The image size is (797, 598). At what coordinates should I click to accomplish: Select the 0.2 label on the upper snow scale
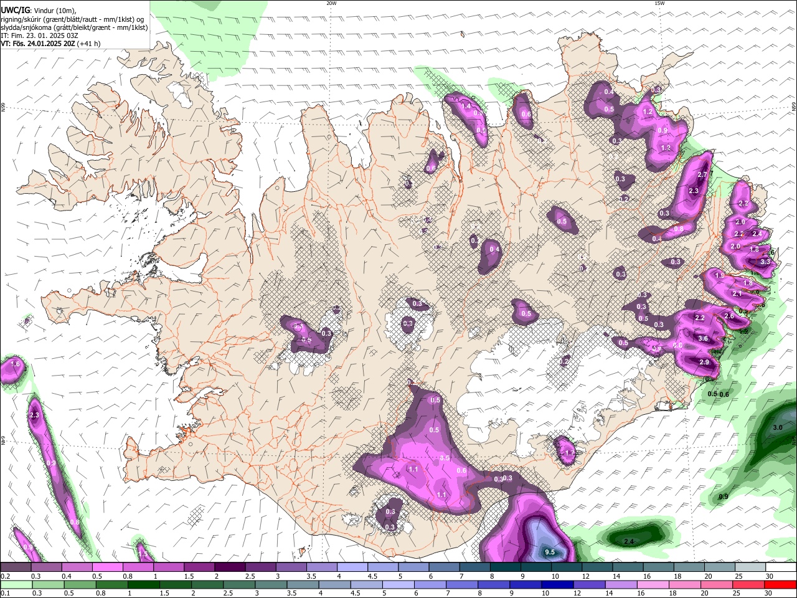pos(4,576)
